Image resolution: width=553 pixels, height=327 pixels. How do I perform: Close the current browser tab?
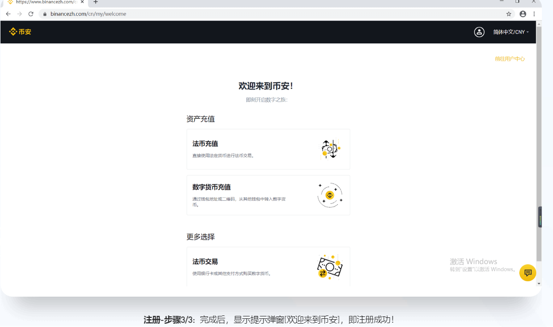click(82, 2)
